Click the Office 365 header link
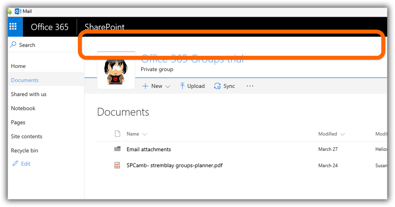Viewport: 395px width, 207px height. coord(50,27)
